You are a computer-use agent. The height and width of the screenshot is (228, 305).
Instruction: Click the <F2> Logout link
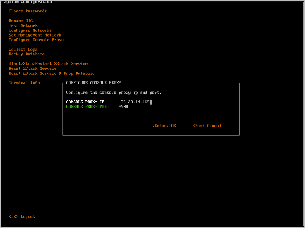22,216
